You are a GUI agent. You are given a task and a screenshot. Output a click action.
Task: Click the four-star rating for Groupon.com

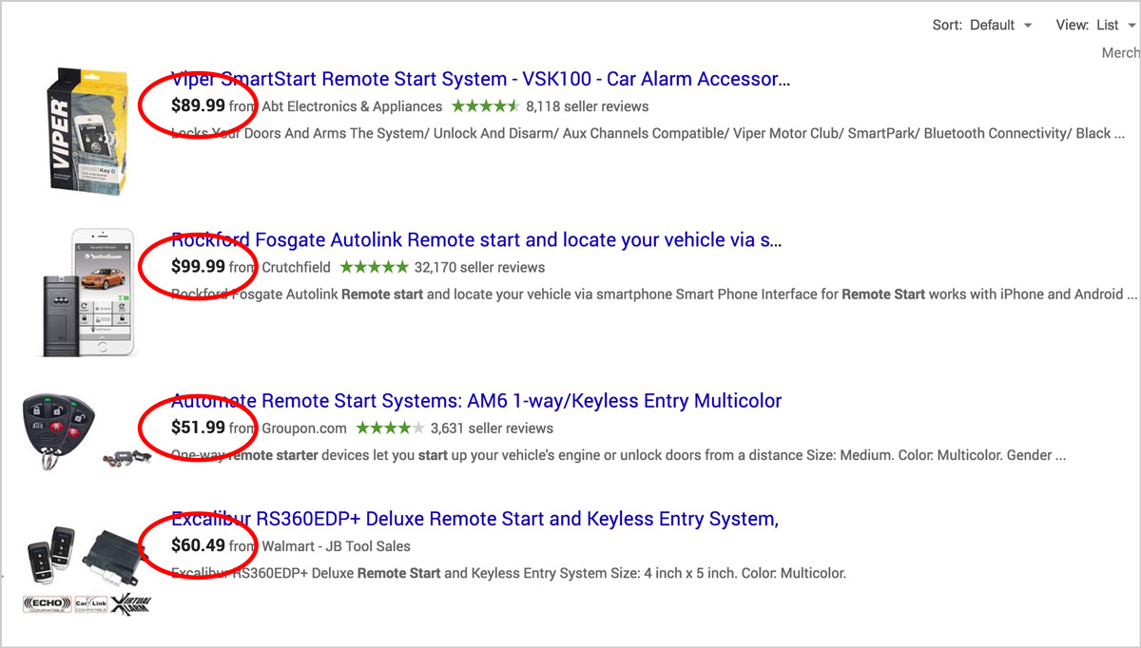point(391,428)
